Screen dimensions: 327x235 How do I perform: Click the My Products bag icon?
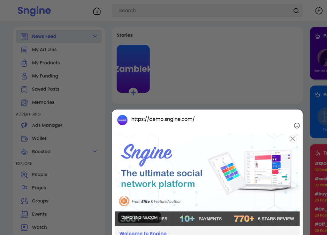(24, 63)
